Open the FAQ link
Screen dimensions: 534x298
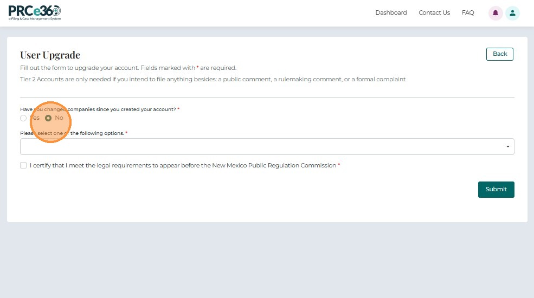pyautogui.click(x=468, y=13)
